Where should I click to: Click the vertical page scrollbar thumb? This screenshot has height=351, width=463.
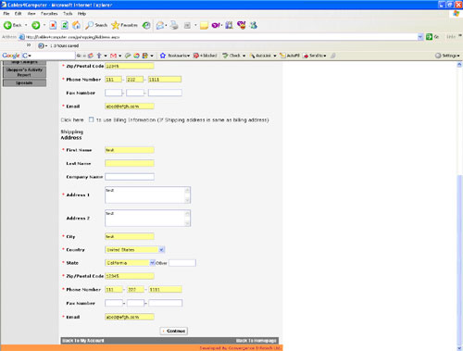460,259
